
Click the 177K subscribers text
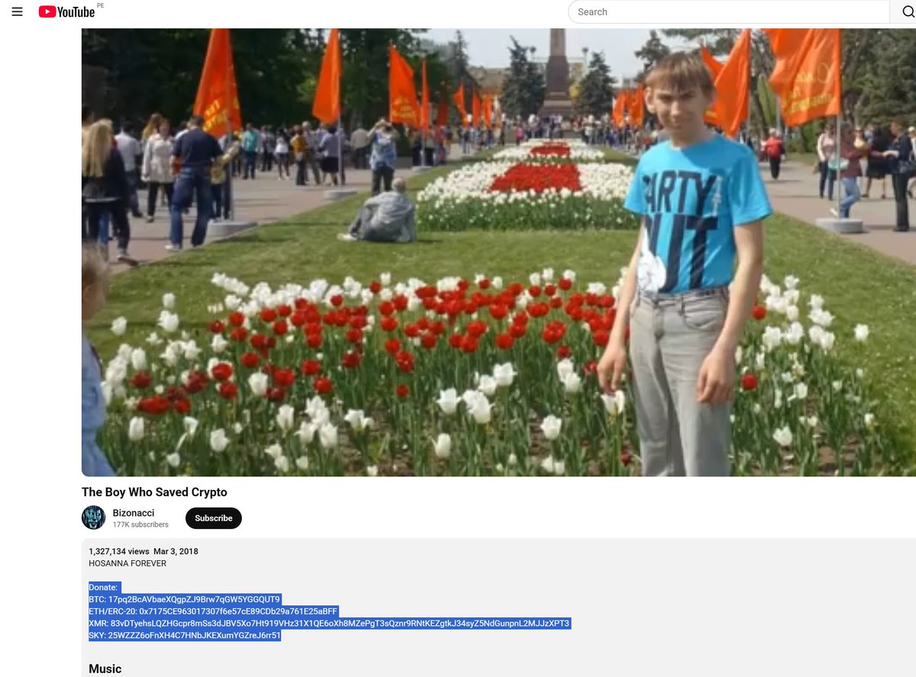(140, 525)
